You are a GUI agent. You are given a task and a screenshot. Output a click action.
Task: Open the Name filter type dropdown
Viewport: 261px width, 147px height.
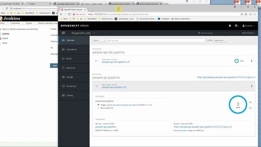99,40
